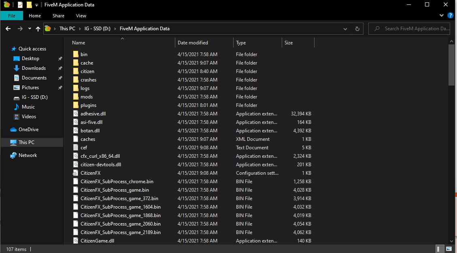Go forward with the Forward arrow
The height and width of the screenshot is (253, 457).
(20, 29)
